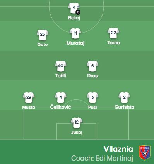Click the Balaj name text
The image size is (154, 164).
74,18
